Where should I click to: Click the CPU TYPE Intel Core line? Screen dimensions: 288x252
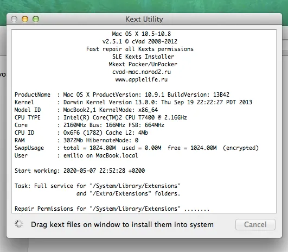pyautogui.click(x=101, y=117)
